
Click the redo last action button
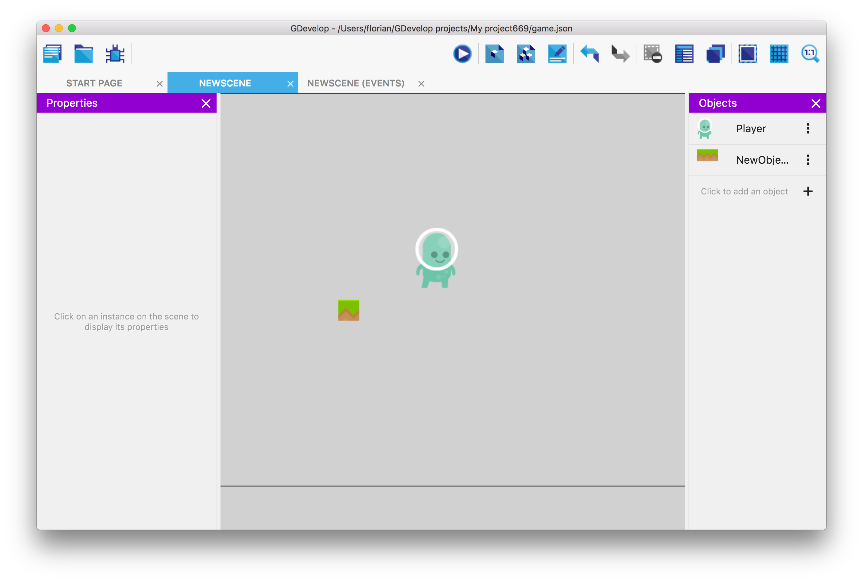coord(620,53)
